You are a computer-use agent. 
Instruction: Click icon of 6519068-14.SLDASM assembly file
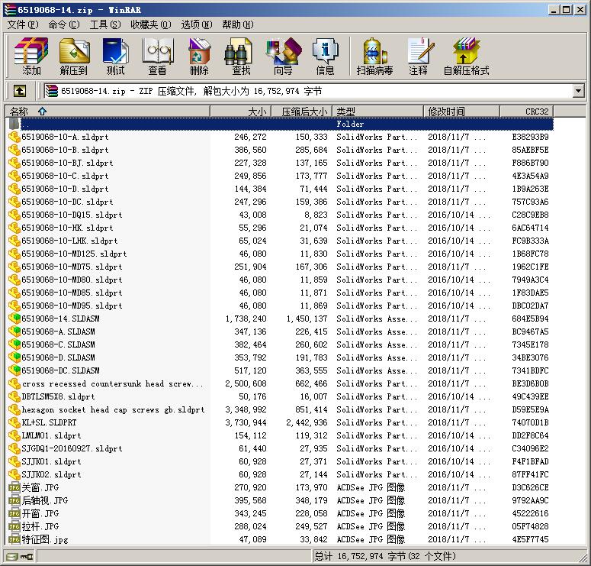point(14,319)
